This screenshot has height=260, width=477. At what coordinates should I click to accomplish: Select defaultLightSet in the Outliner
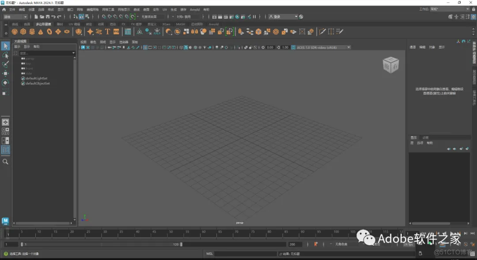click(36, 79)
